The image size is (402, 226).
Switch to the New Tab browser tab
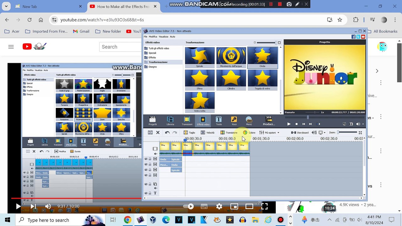[48, 6]
